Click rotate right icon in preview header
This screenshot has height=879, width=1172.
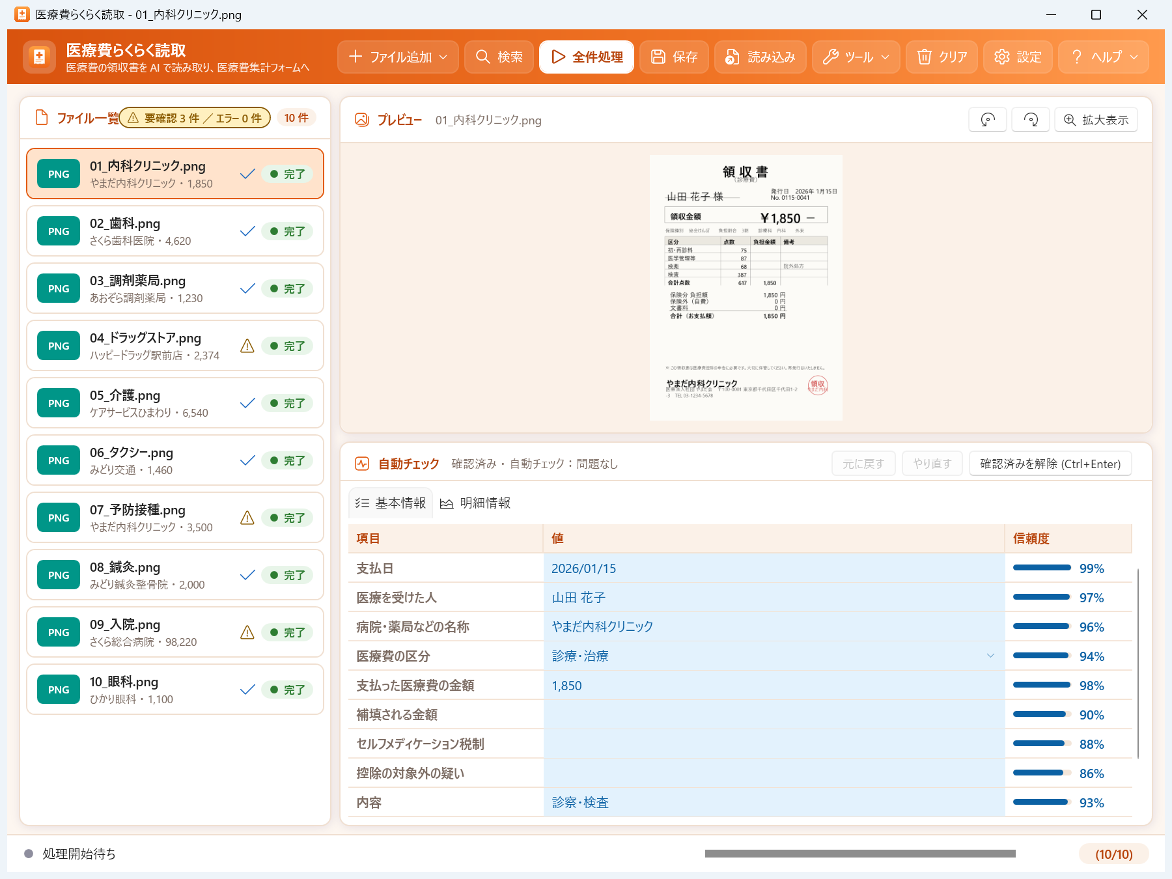1031,120
